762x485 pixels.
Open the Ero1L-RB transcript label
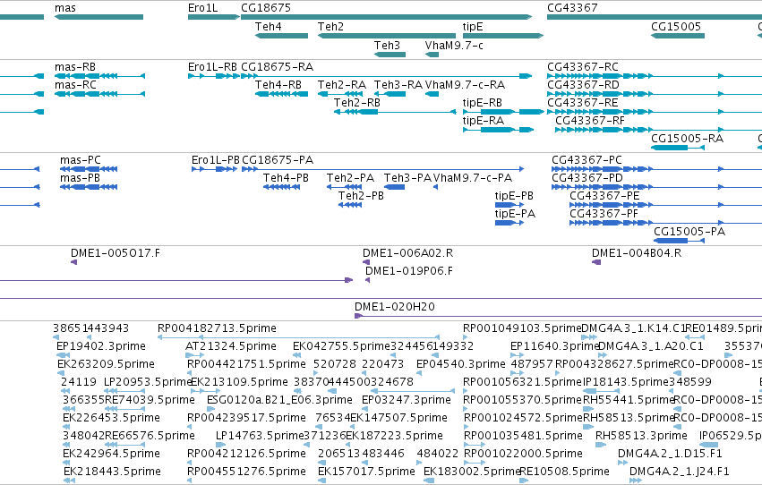point(212,67)
